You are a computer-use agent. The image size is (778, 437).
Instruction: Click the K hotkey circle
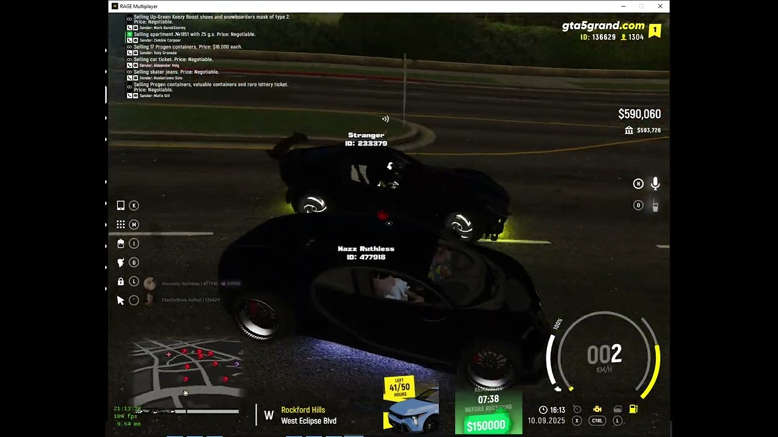pos(134,206)
